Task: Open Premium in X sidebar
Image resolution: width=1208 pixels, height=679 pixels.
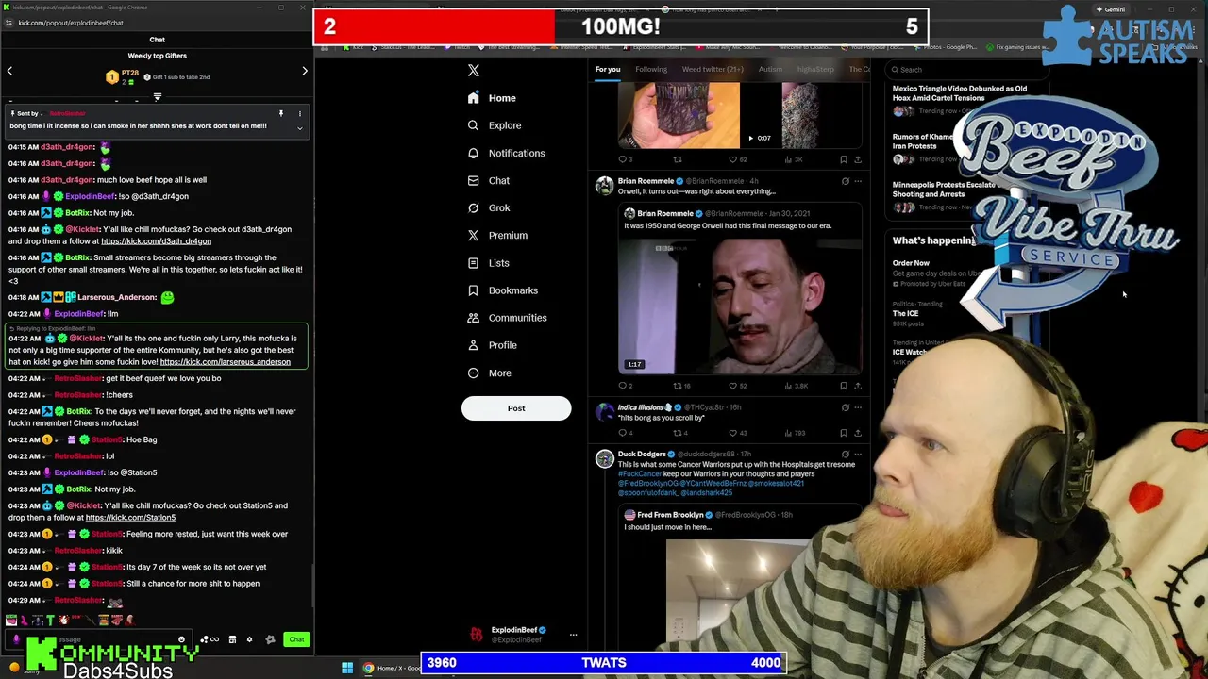Action: click(x=497, y=235)
